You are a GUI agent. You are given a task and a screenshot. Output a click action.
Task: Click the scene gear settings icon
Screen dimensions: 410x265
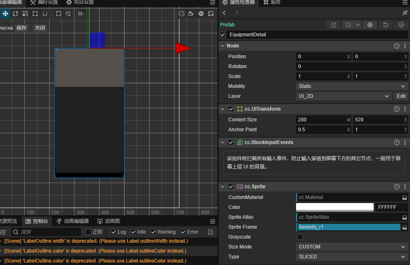201,14
